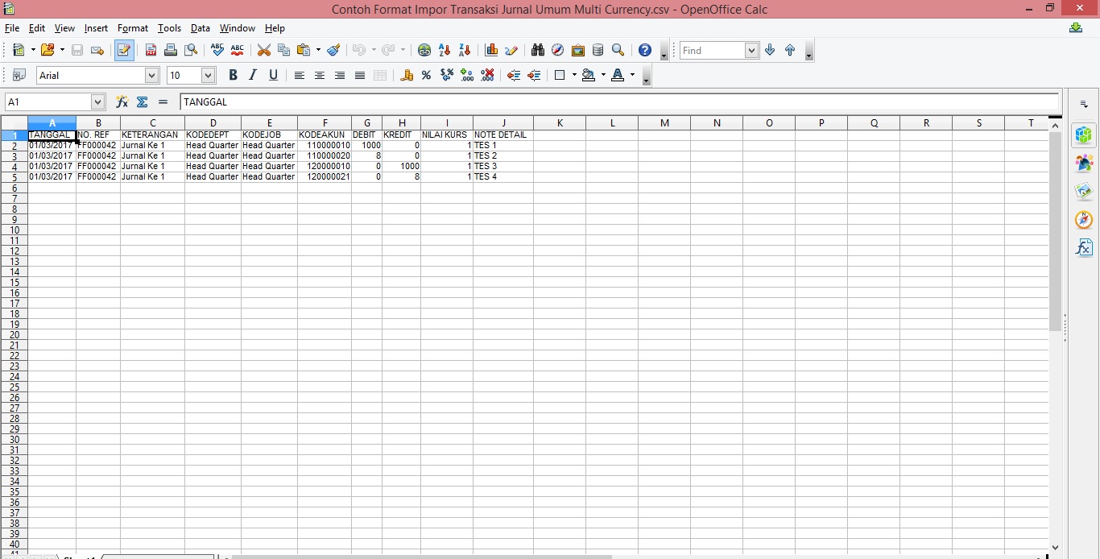Apply percent number format
Screen dimensions: 1100x559
pyautogui.click(x=426, y=75)
